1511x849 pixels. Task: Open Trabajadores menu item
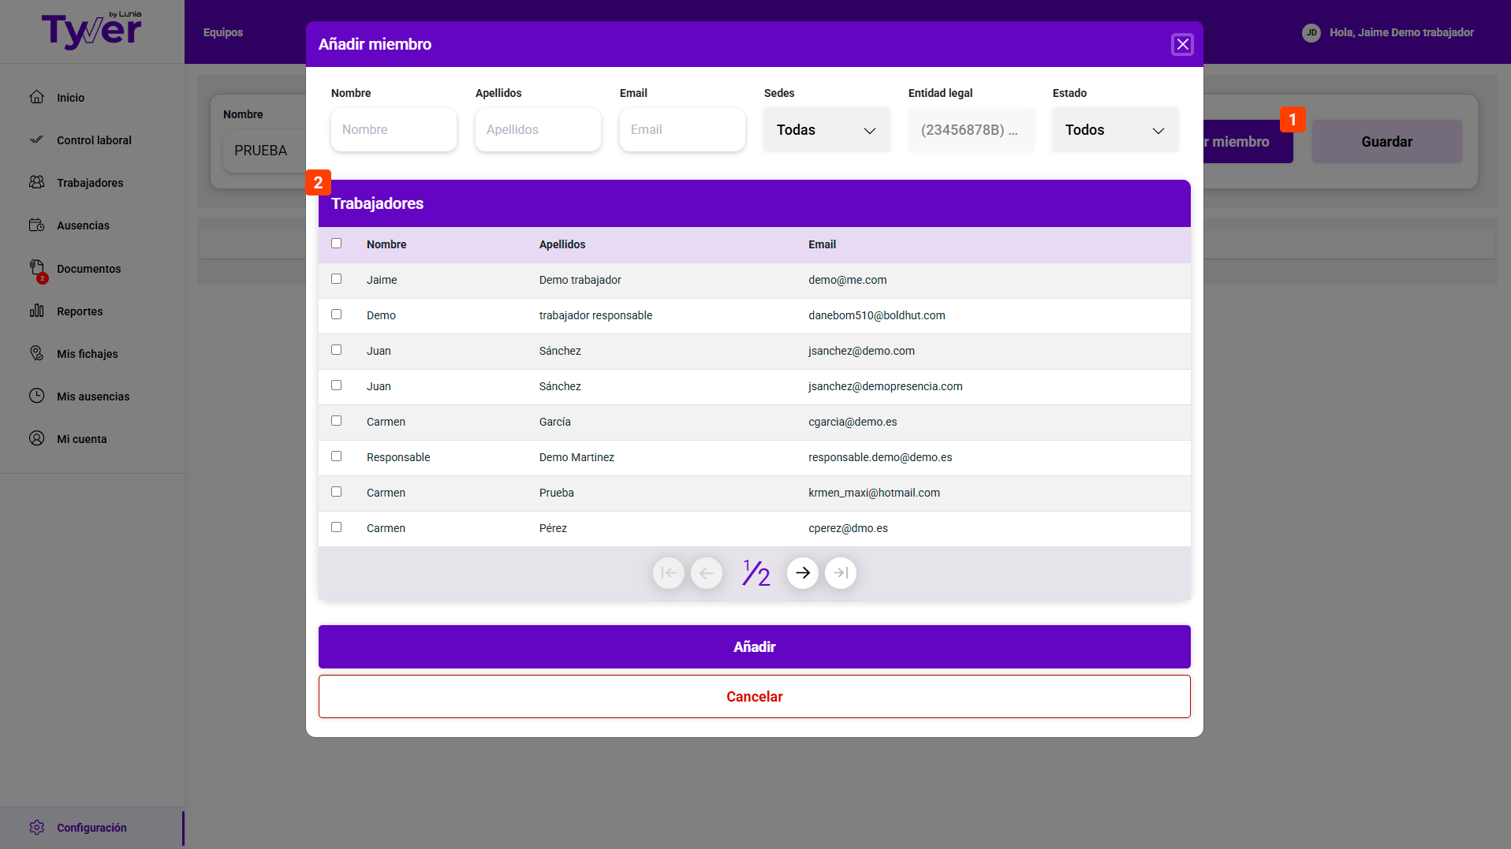pyautogui.click(x=90, y=183)
